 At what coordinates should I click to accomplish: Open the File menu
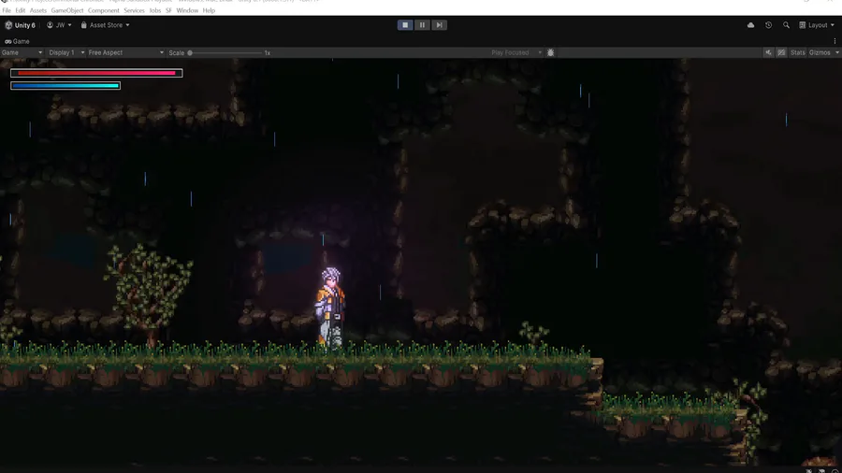(7, 10)
